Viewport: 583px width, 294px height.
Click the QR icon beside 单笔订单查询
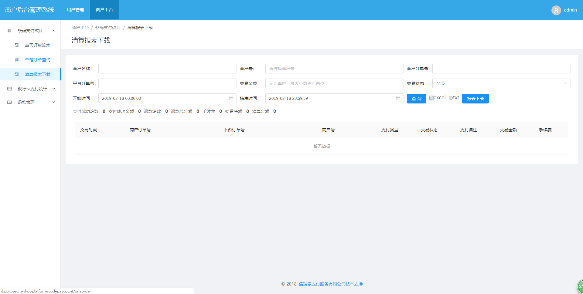coord(17,60)
